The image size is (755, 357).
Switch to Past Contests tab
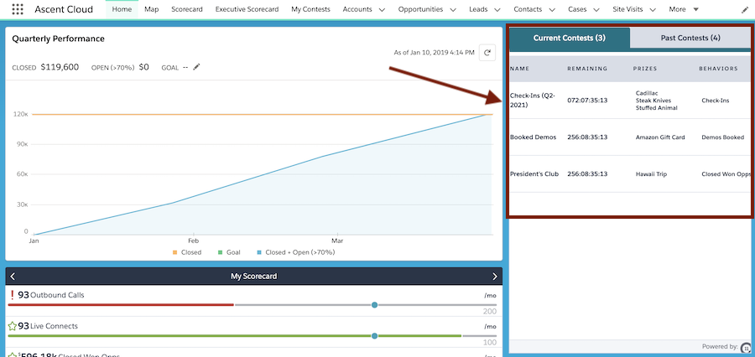click(x=690, y=38)
